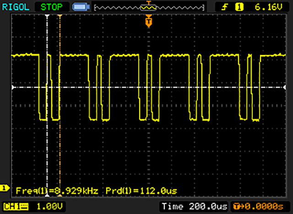Click the Freq(1)=8.929kHz measurement
293x214 pixels.
[57, 191]
